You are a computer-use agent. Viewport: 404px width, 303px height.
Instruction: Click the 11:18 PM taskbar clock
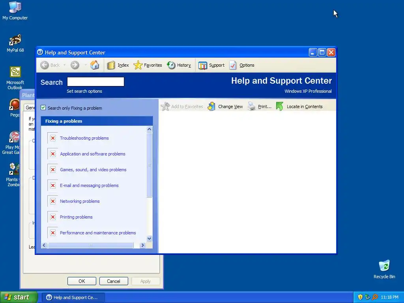389,297
